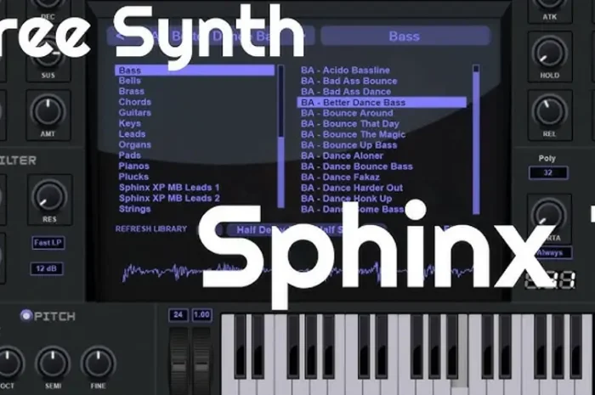Load preset BA - Dance Fakaz

point(340,177)
